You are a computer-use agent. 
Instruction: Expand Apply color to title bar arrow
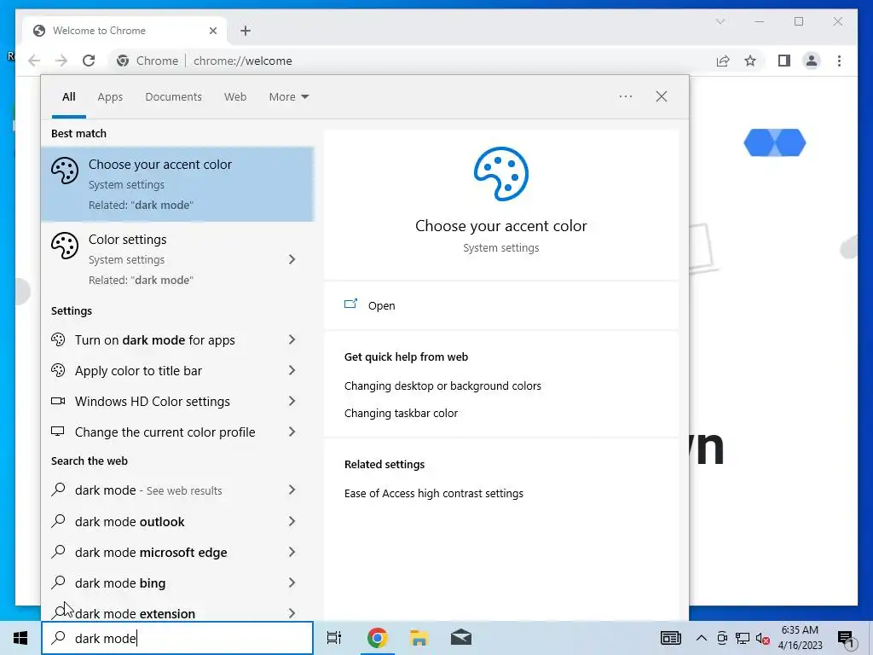point(292,370)
